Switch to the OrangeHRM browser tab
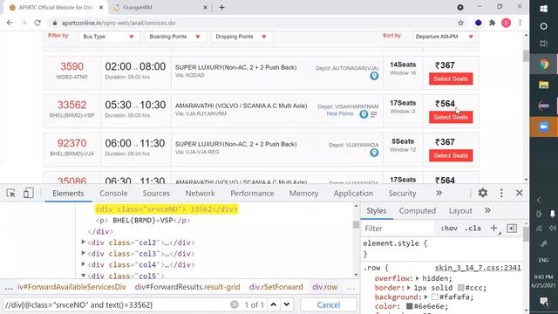The width and height of the screenshot is (558, 314). coord(160,8)
